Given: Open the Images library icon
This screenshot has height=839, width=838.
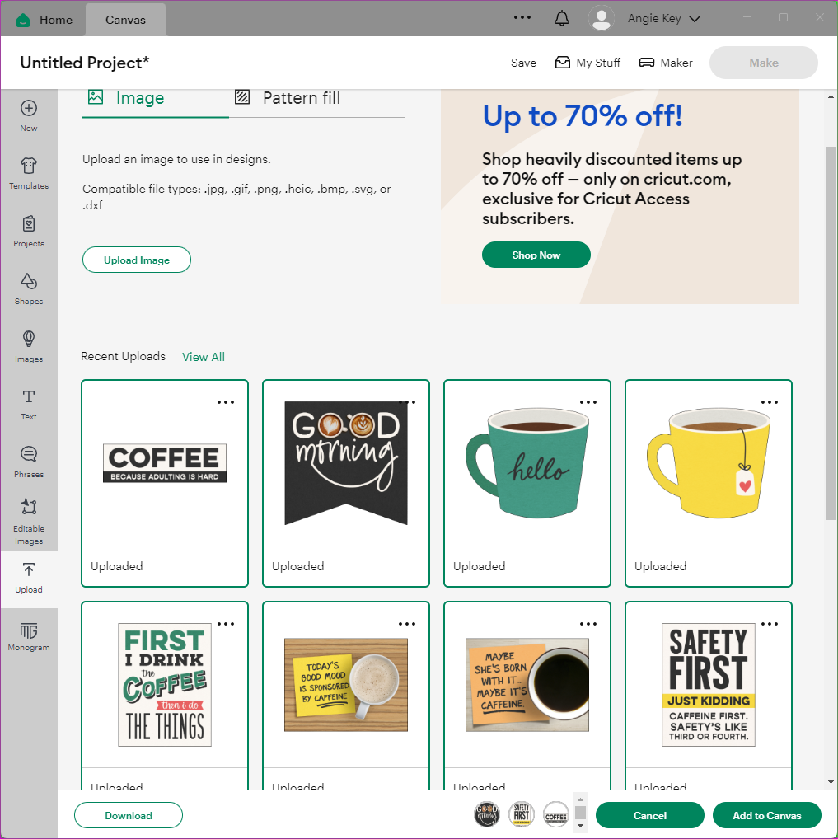Looking at the screenshot, I should (x=29, y=346).
